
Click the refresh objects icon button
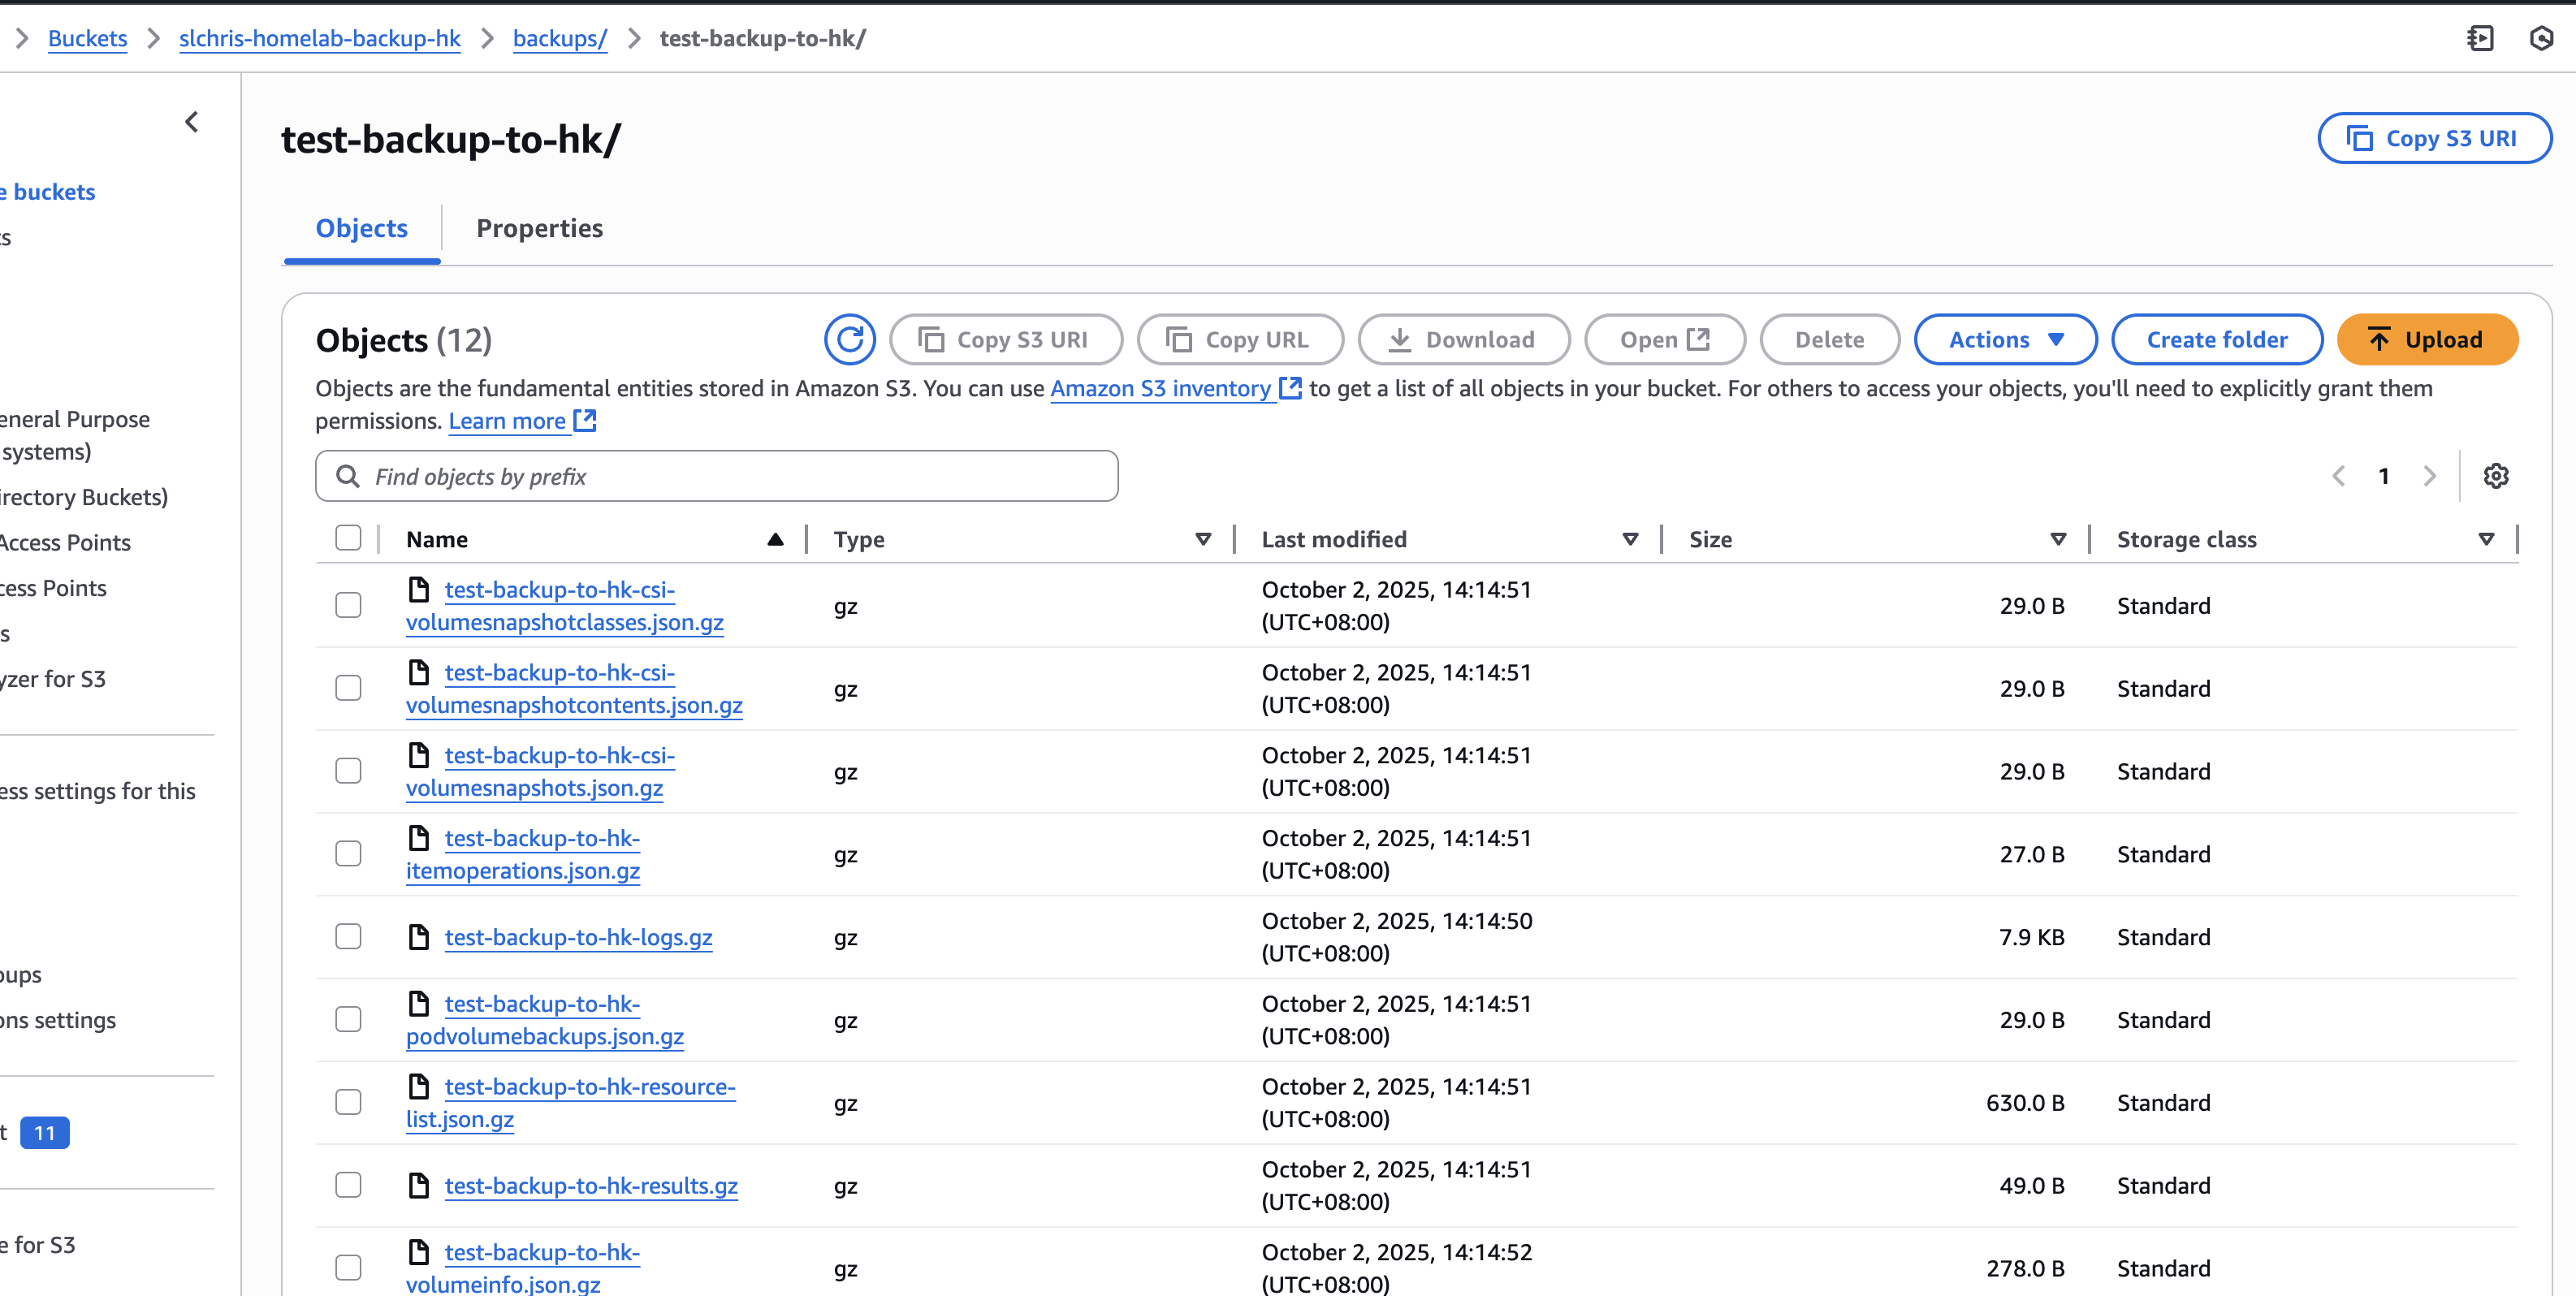(849, 340)
